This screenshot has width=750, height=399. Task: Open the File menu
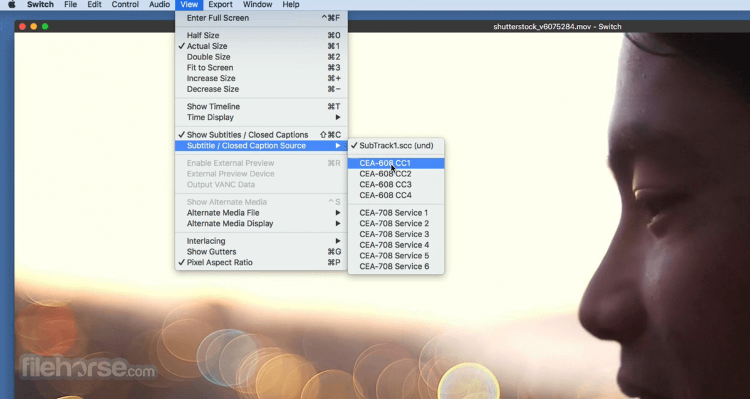point(70,5)
